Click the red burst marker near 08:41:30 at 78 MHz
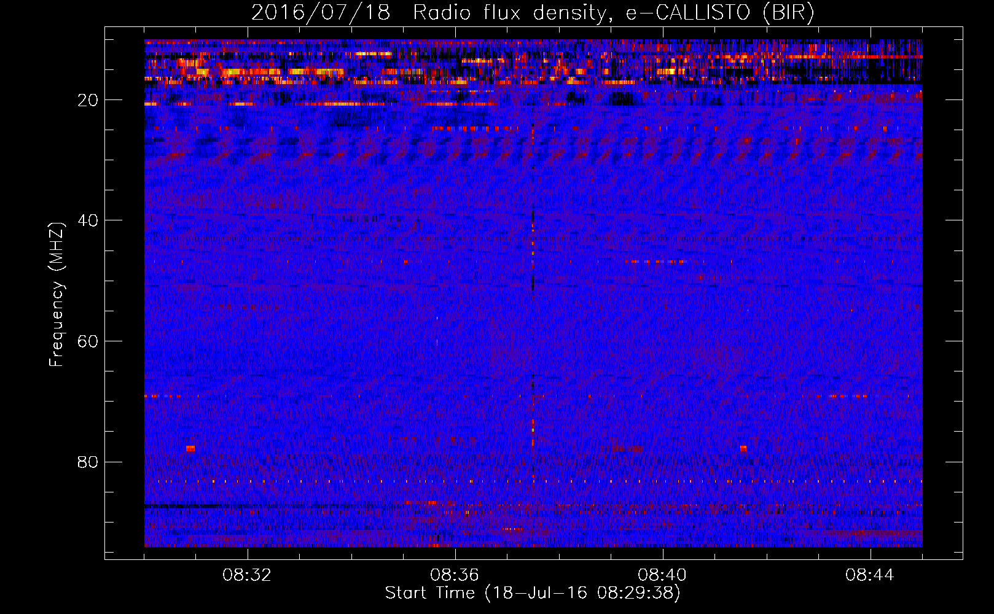 click(x=743, y=449)
